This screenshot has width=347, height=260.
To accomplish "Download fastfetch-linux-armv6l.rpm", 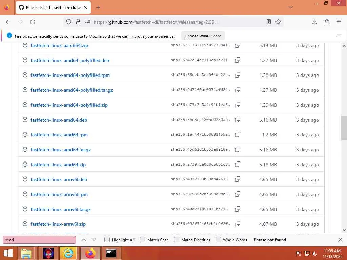I will click(x=59, y=194).
